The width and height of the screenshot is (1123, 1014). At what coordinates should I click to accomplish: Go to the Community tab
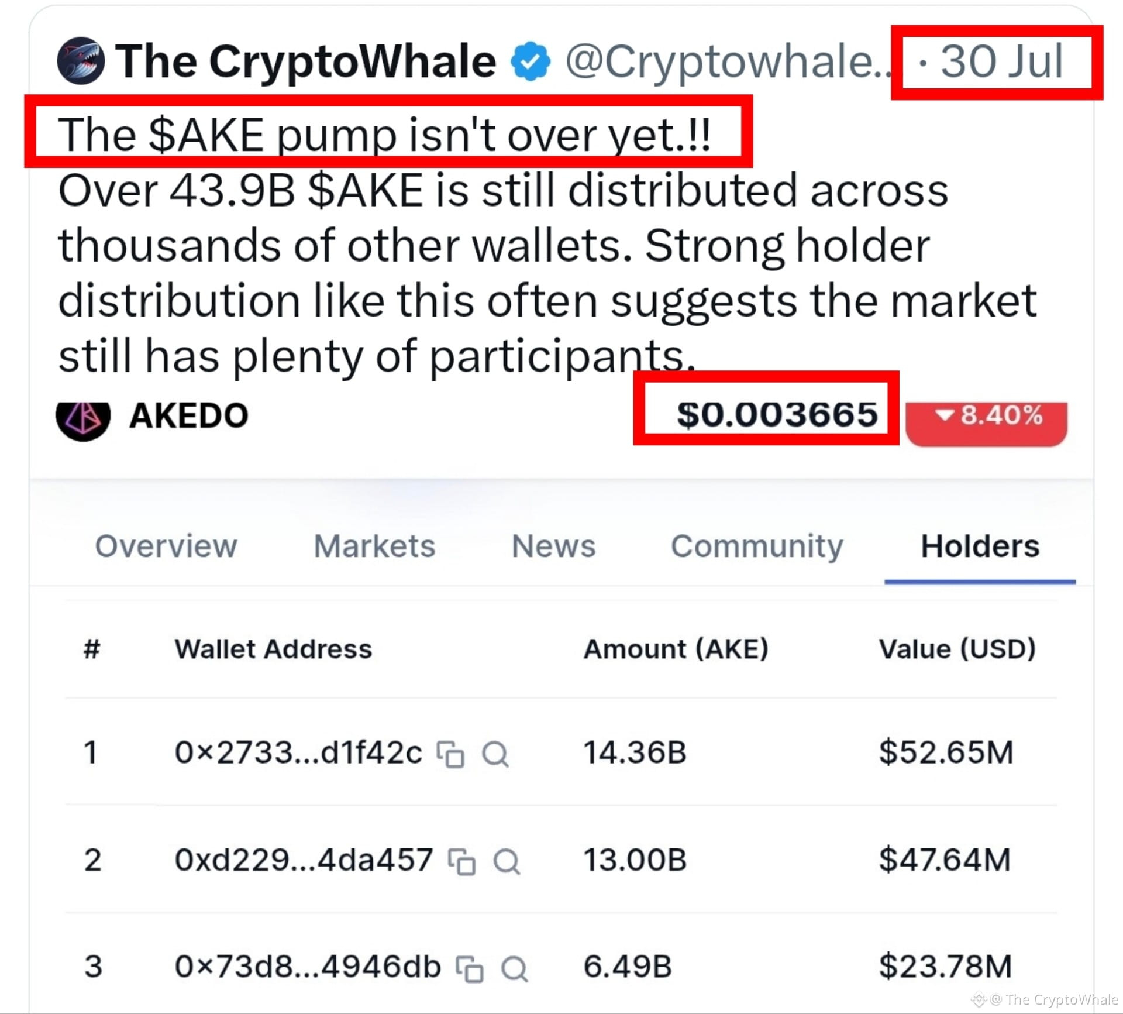tap(757, 546)
